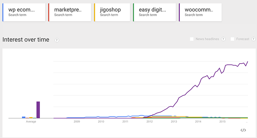The width and height of the screenshot is (257, 138).
Task: Click the embed code icon below chart
Action: tap(243, 130)
